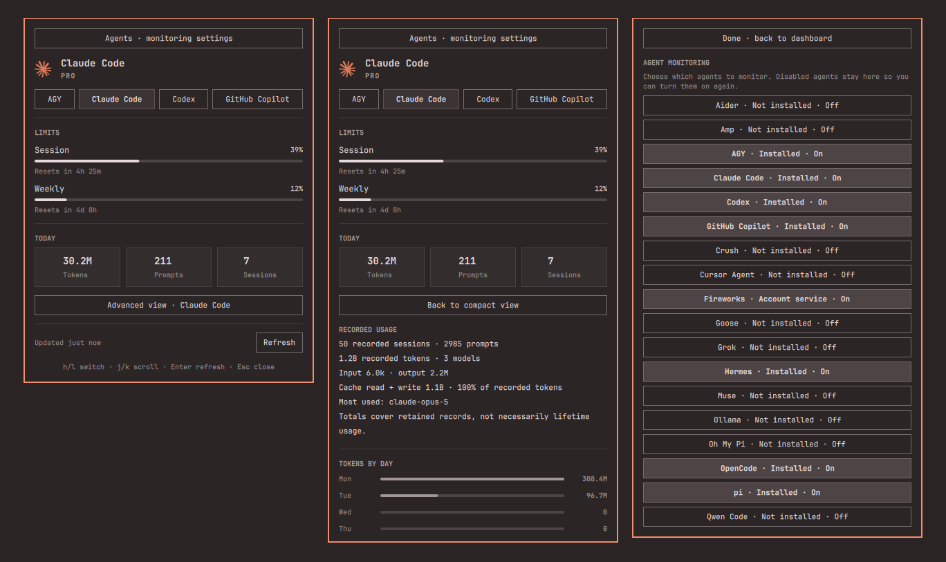Select the Codex tab in the panel with Refresh
The height and width of the screenshot is (562, 946).
point(184,100)
